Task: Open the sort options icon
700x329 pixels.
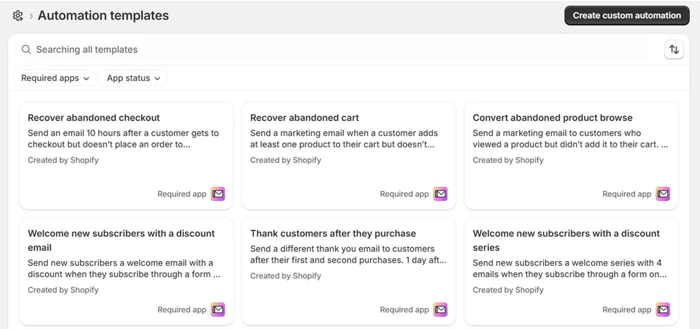Action: [674, 49]
